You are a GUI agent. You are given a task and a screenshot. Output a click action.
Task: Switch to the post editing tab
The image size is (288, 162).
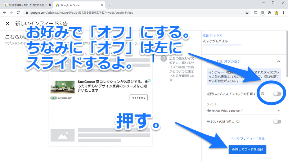[x=24, y=5]
